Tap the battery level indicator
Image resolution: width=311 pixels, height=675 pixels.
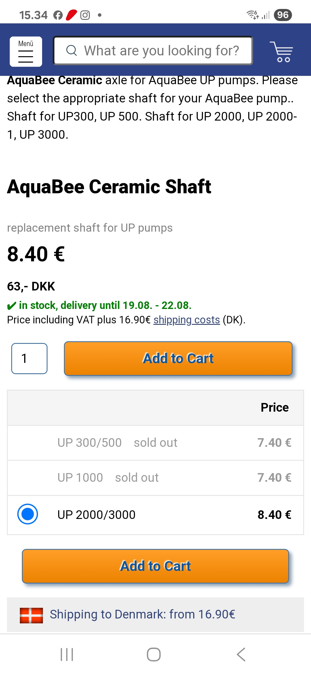coord(283,15)
